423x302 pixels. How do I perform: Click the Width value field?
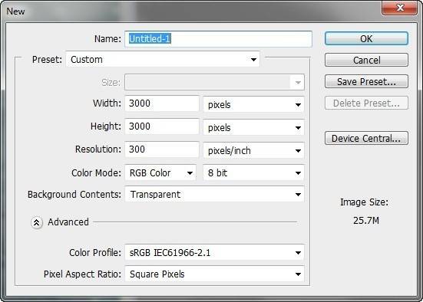(162, 103)
